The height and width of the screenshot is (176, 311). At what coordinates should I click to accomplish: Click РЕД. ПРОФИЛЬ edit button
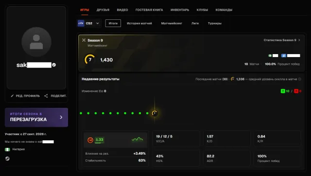tap(25, 96)
